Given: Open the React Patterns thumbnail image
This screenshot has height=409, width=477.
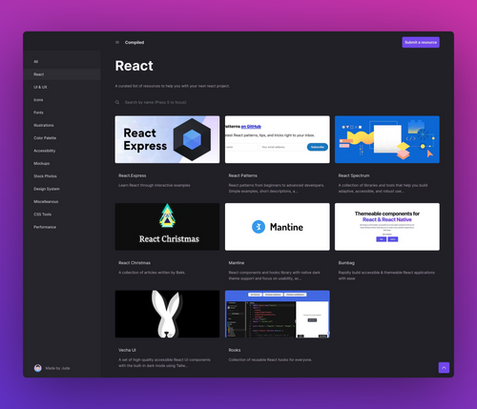Looking at the screenshot, I should pyautogui.click(x=278, y=139).
